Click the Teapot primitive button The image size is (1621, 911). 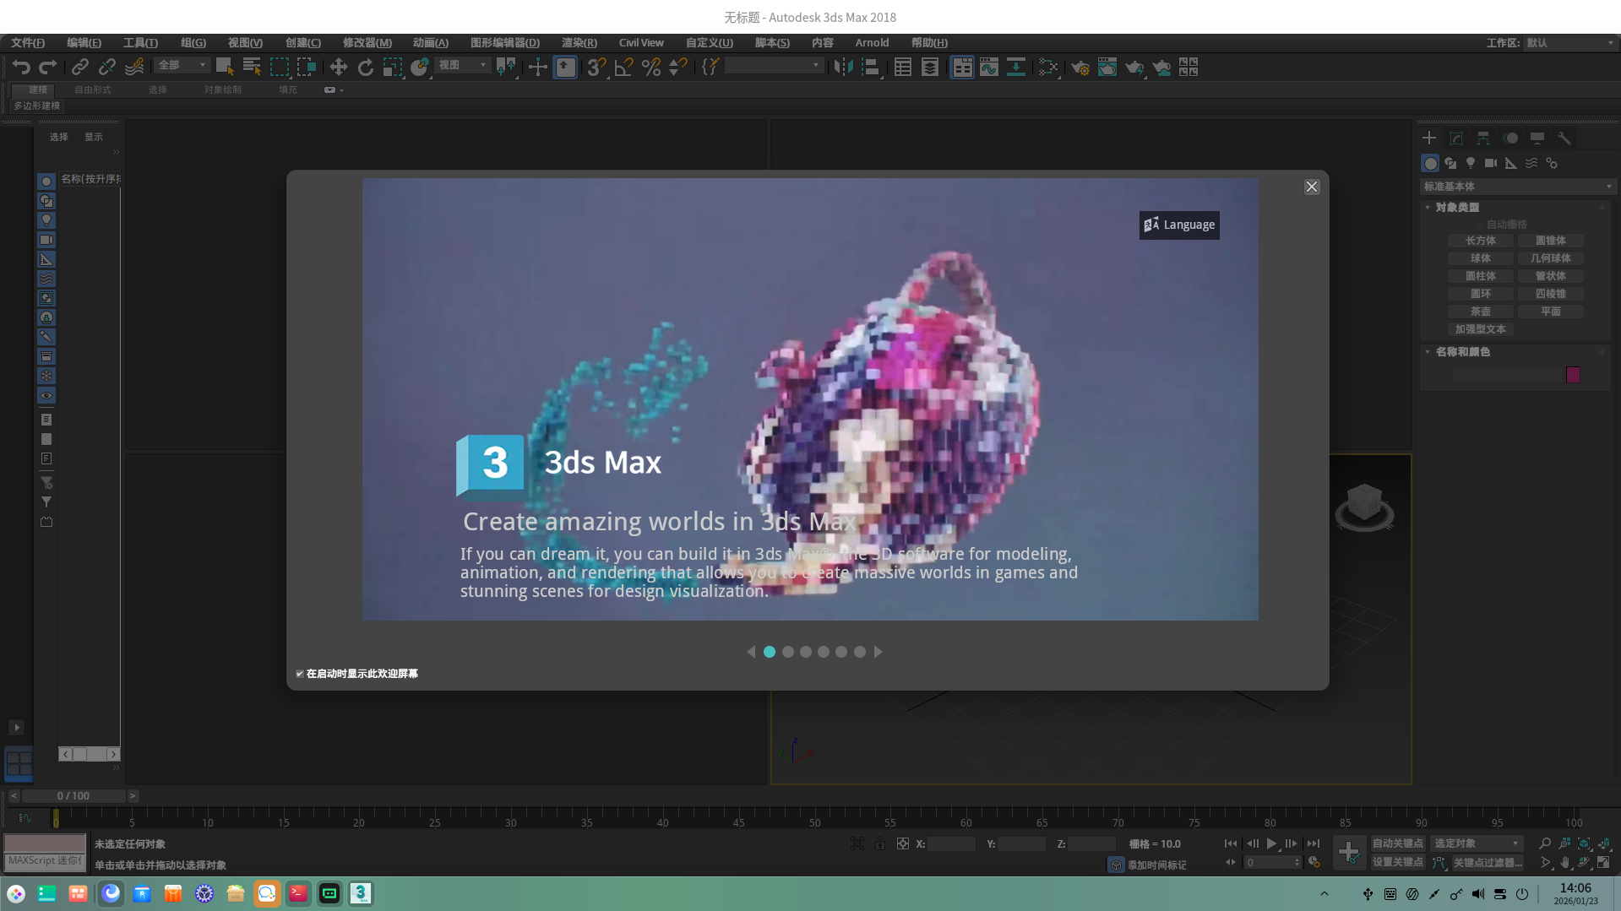(1480, 312)
